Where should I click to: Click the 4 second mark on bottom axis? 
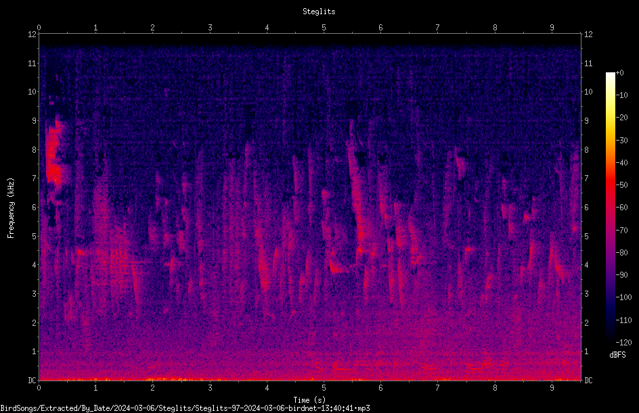click(267, 388)
